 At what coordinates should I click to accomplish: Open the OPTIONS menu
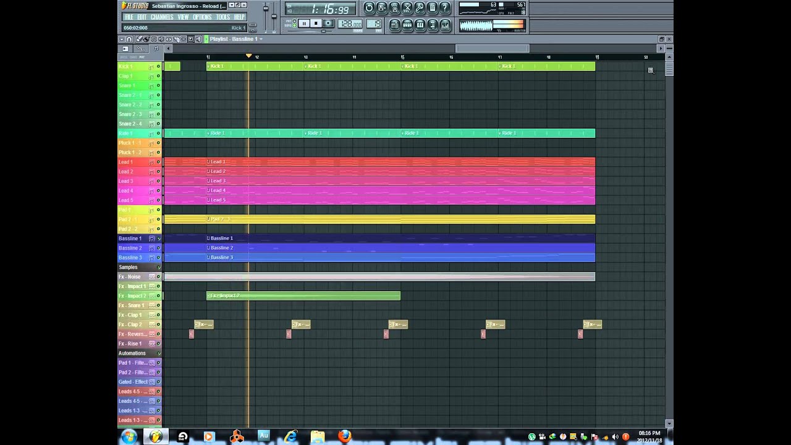click(202, 17)
